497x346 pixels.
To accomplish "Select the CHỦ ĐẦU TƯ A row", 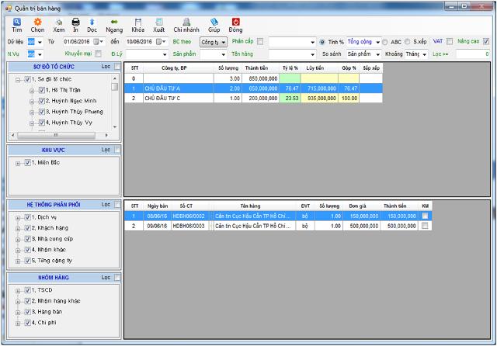I will (253, 88).
